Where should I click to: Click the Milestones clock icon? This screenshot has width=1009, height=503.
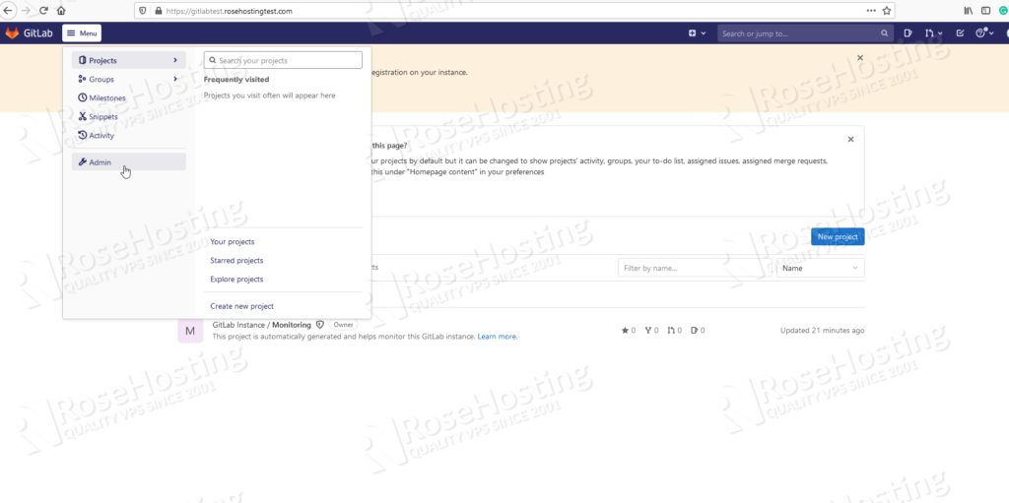pyautogui.click(x=83, y=97)
